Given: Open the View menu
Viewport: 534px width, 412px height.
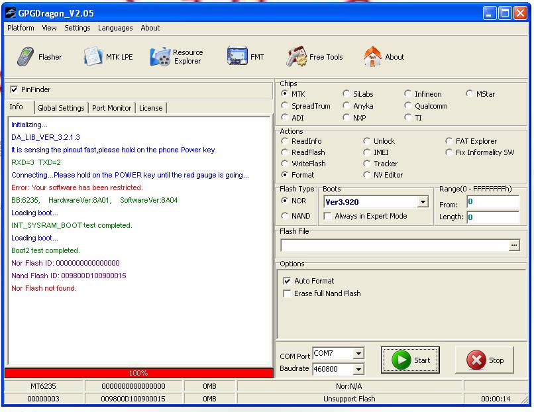Looking at the screenshot, I should 49,28.
